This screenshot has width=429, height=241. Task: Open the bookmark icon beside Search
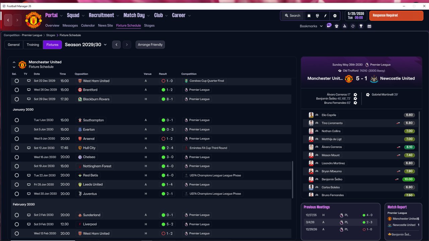pos(309,16)
